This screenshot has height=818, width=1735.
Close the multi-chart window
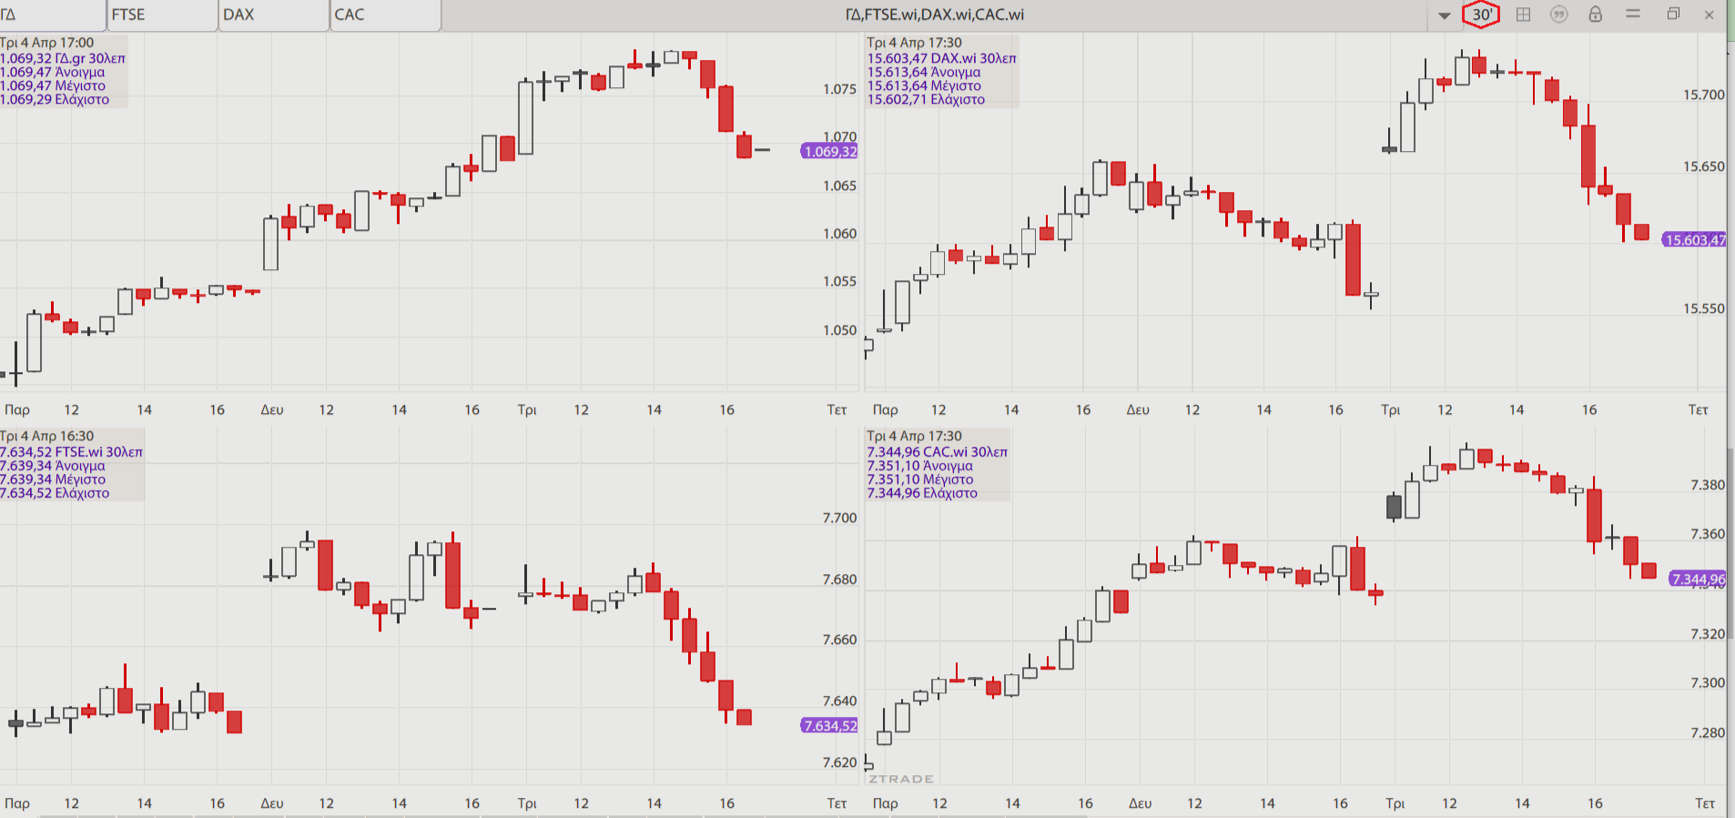(1709, 15)
